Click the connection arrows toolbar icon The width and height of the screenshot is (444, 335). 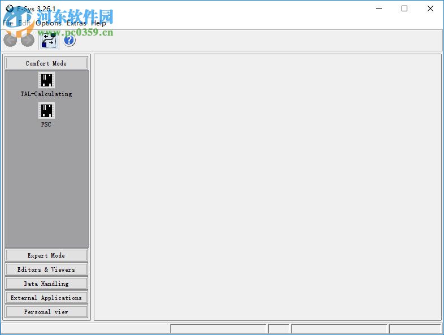49,41
